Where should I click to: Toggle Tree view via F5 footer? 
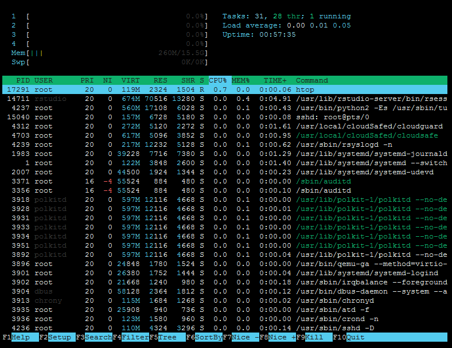click(x=167, y=337)
